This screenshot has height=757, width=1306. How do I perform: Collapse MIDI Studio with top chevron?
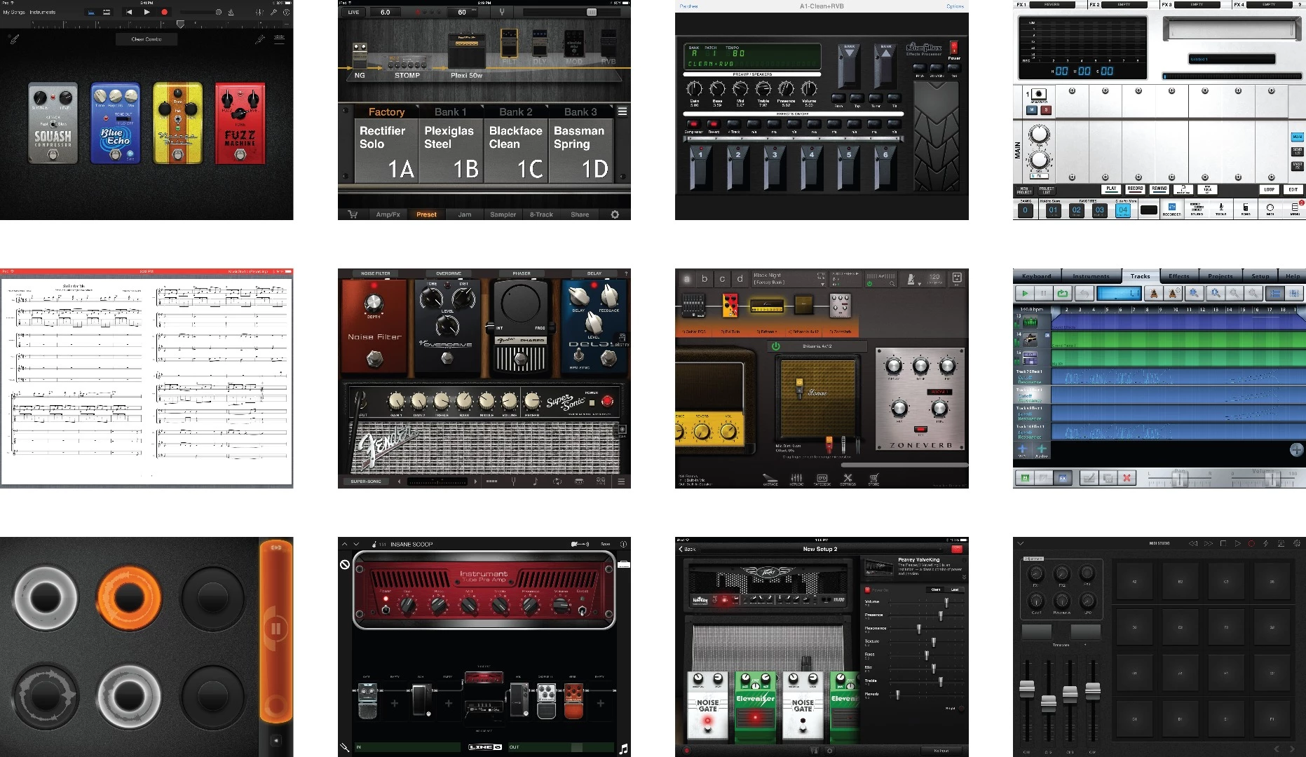tap(1021, 543)
